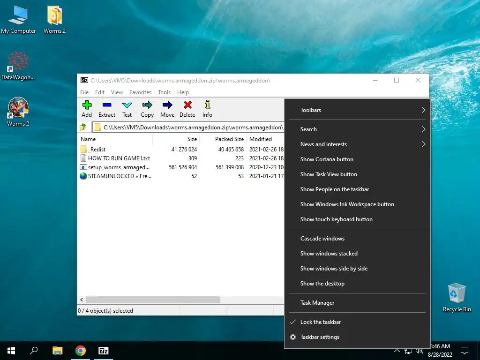
Task: Select HOW TO RUN GAME!!.txt file
Action: (115, 158)
